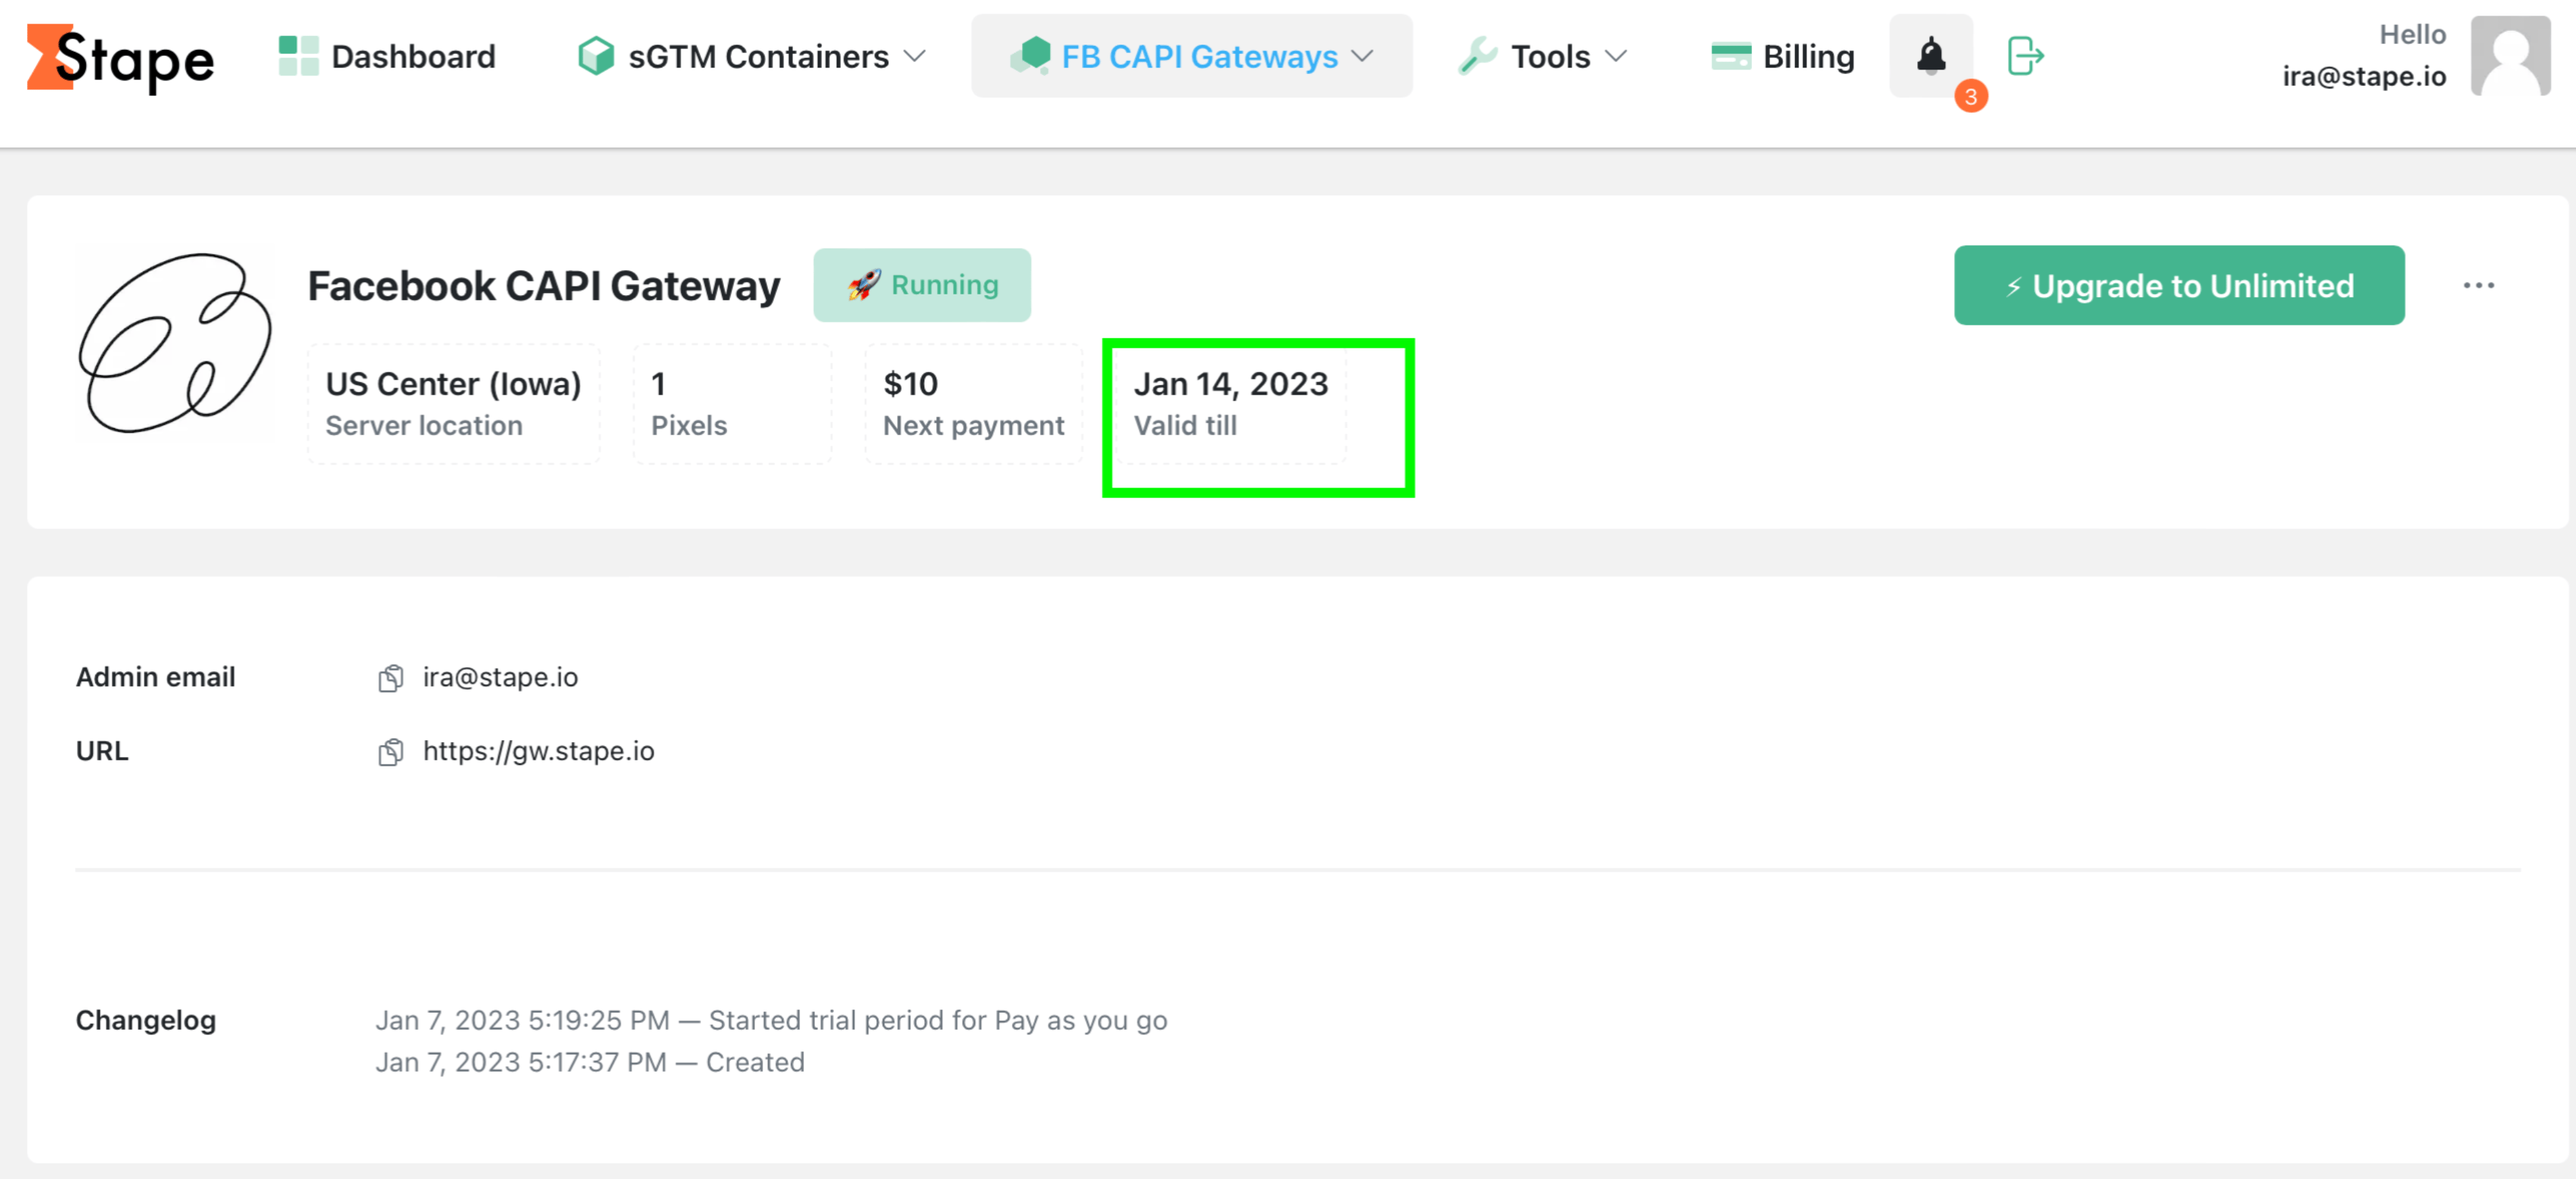2576x1179 pixels.
Task: Click the gateway signature logo image
Action: [175, 343]
